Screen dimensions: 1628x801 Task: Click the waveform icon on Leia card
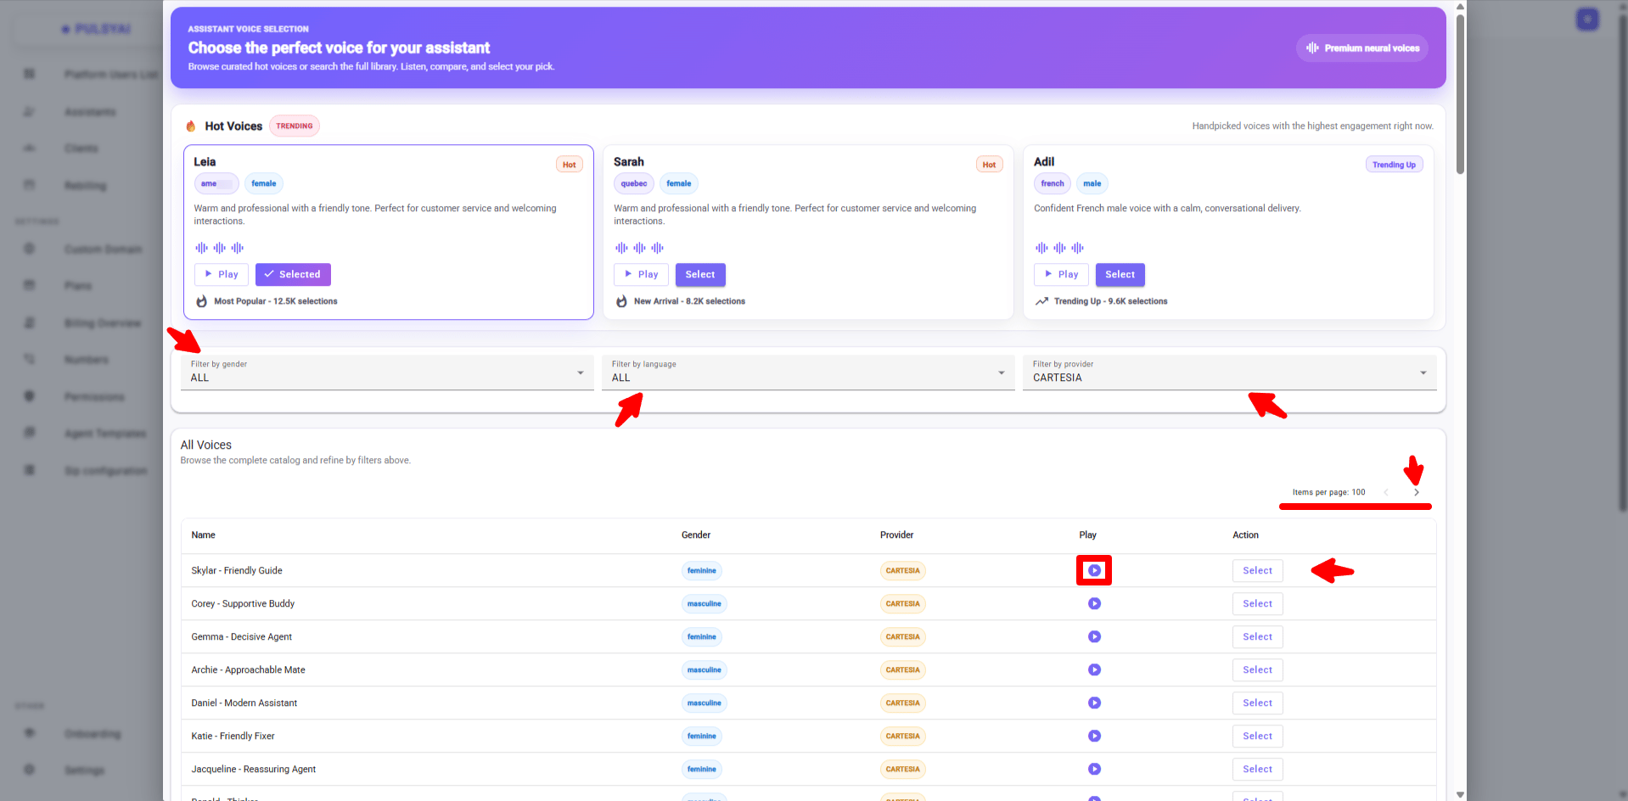pos(219,248)
